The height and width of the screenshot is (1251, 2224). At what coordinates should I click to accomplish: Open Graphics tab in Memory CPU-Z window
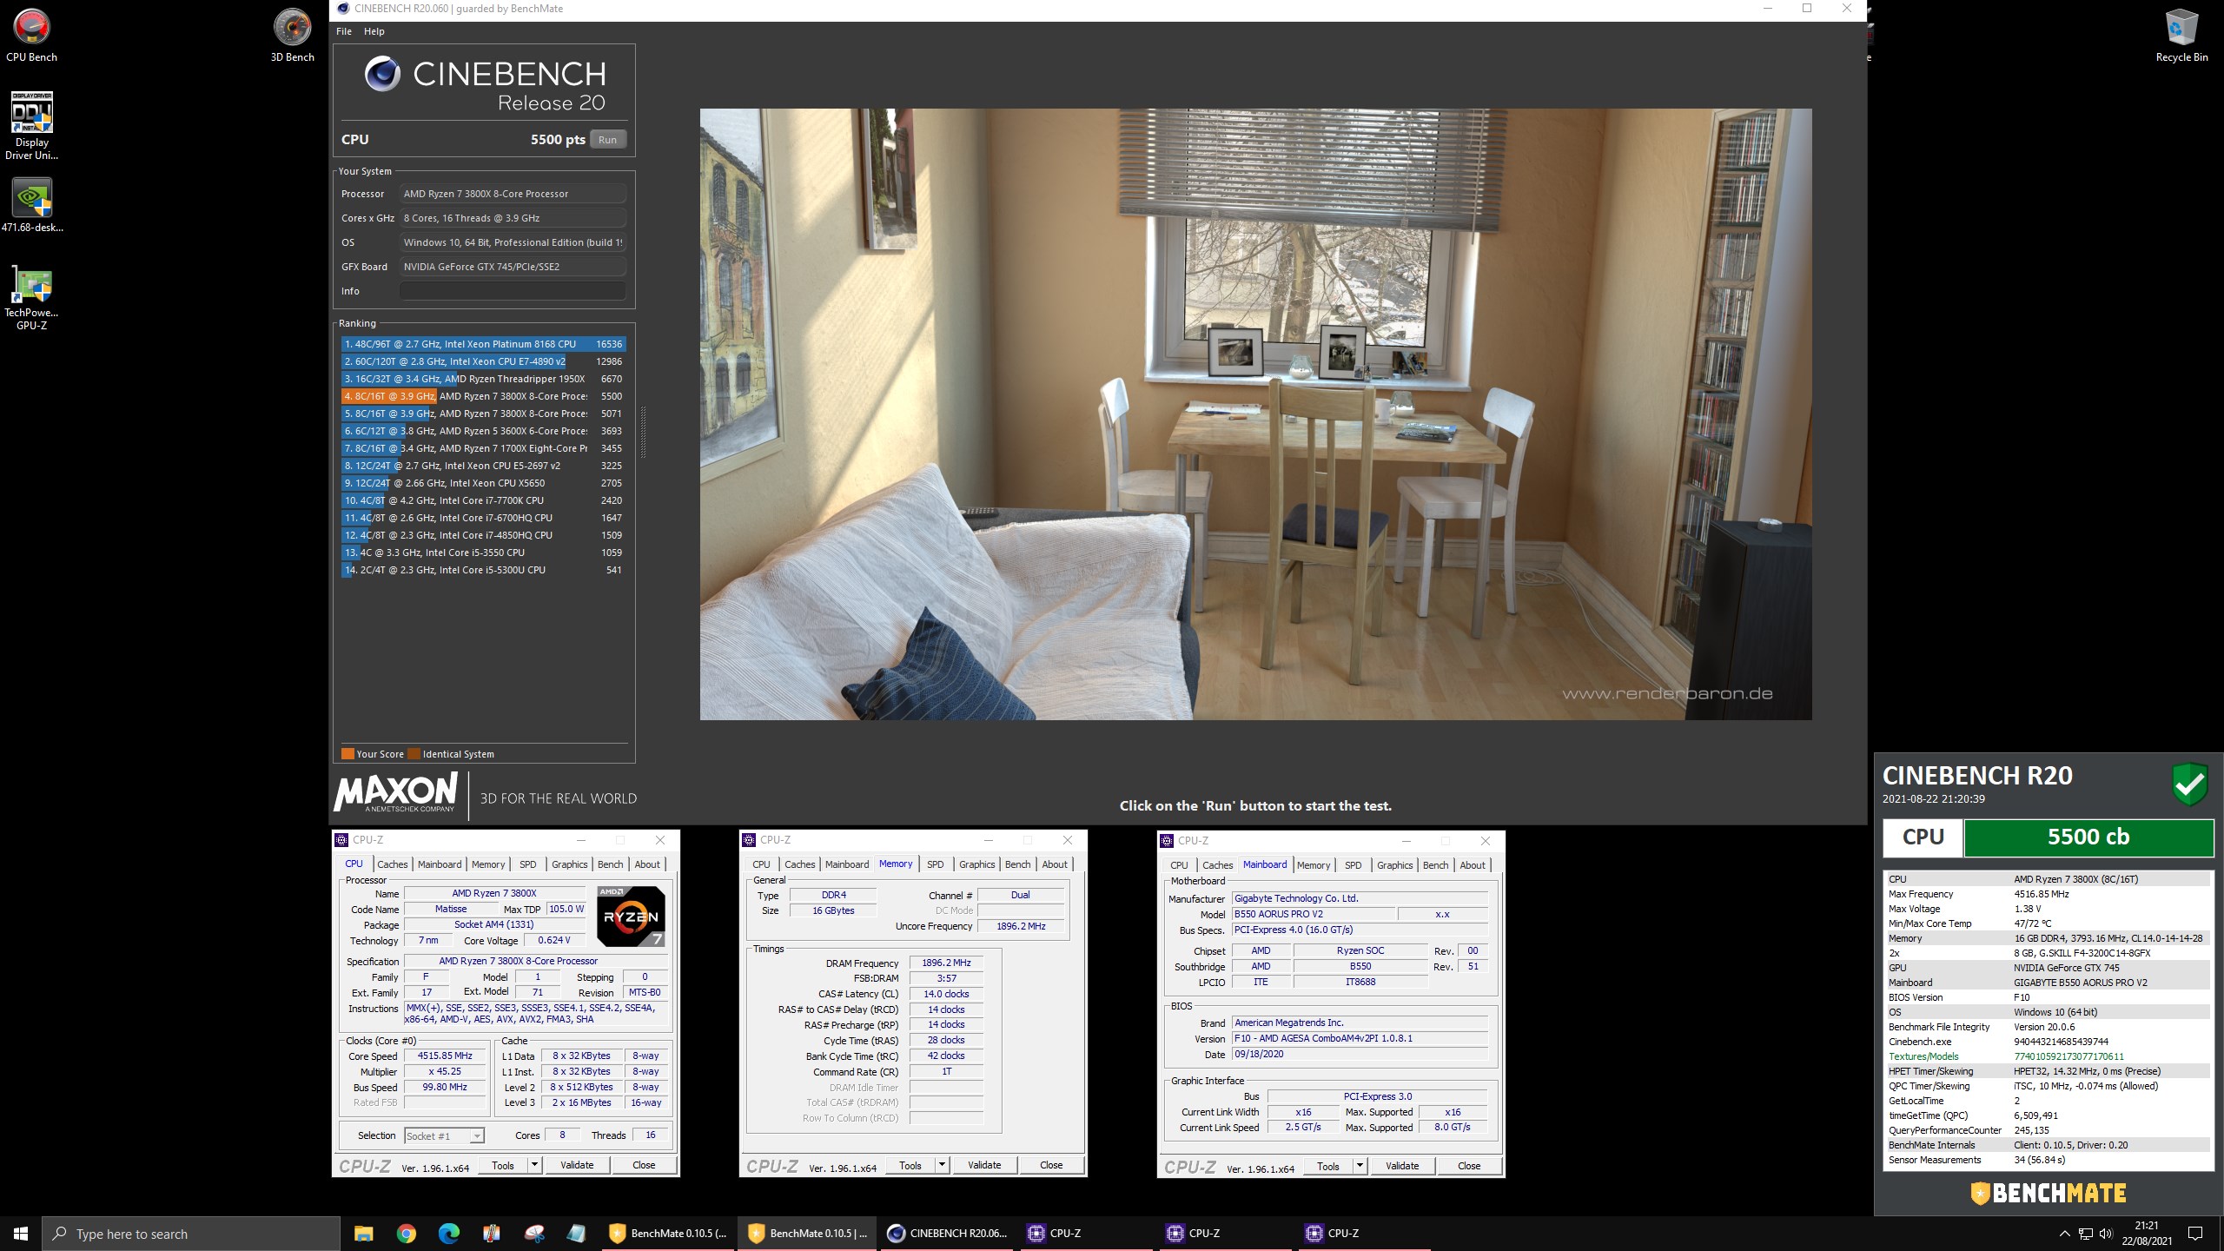(x=977, y=864)
